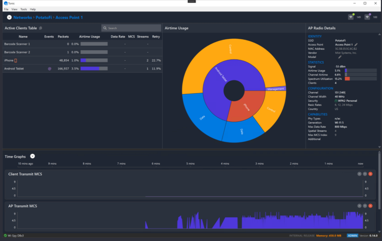Screen dimensions: 382x241
Task: Open the Tools menu
Action: click(24, 9)
